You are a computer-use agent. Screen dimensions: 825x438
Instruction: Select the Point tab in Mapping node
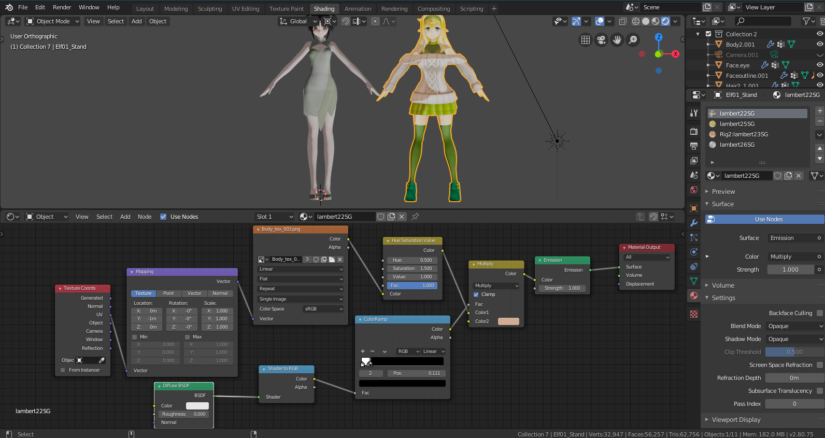coord(168,293)
